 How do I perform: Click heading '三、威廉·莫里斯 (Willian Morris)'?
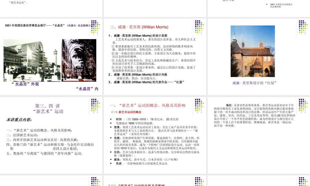click(139, 27)
